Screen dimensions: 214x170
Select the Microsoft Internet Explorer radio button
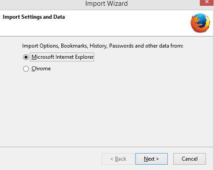point(26,57)
